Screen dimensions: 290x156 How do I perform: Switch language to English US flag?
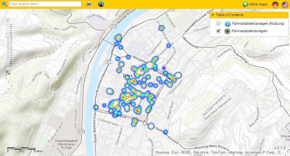point(285,5)
